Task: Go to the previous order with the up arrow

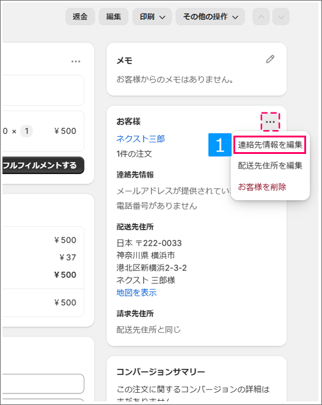Action: point(261,16)
